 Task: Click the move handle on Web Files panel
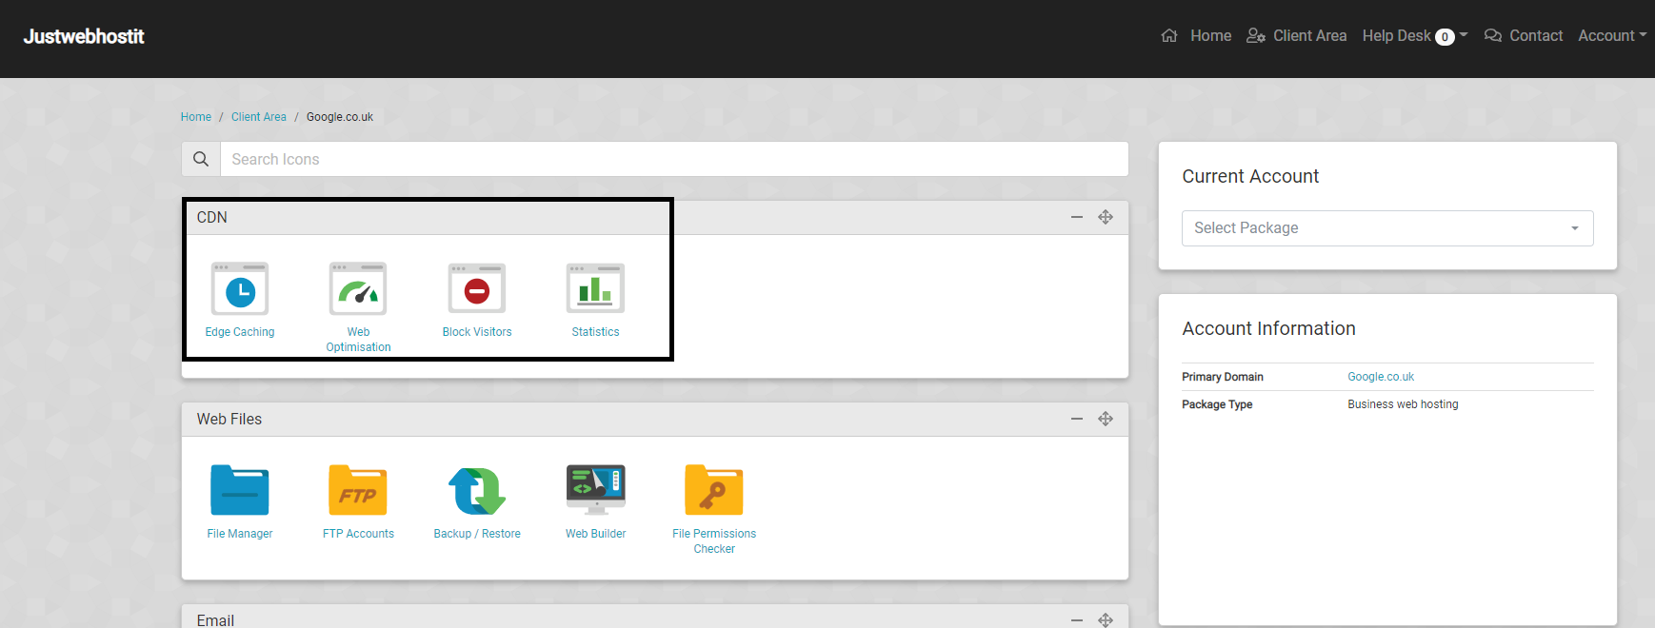click(1106, 419)
